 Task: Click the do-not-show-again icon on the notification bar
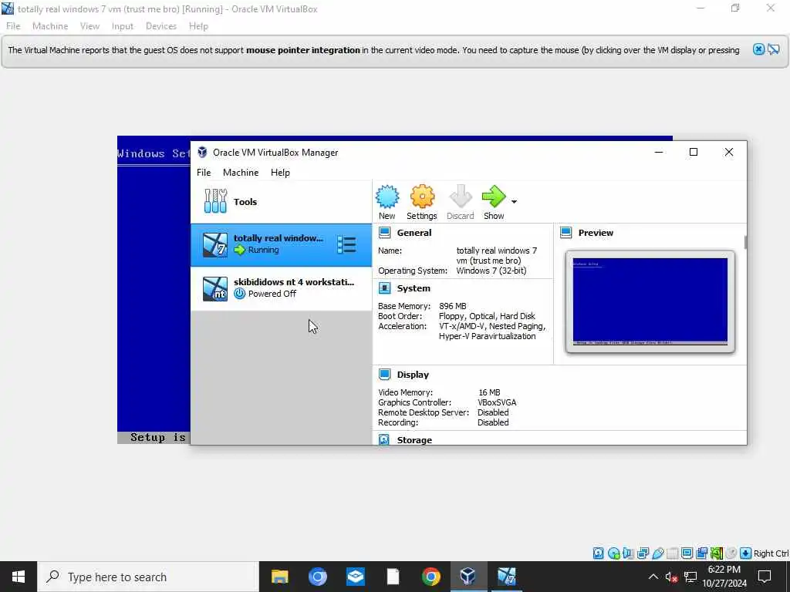(774, 49)
